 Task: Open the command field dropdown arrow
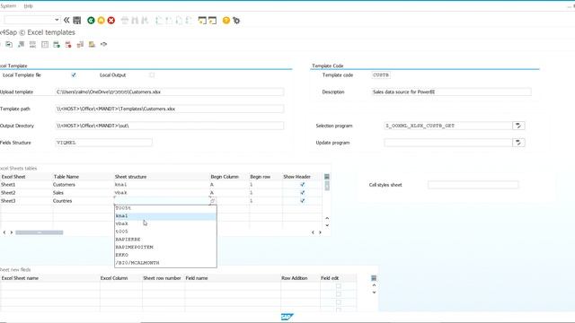point(57,20)
